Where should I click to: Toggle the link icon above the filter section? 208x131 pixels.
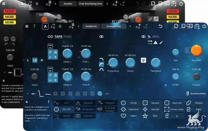[x=101, y=37]
